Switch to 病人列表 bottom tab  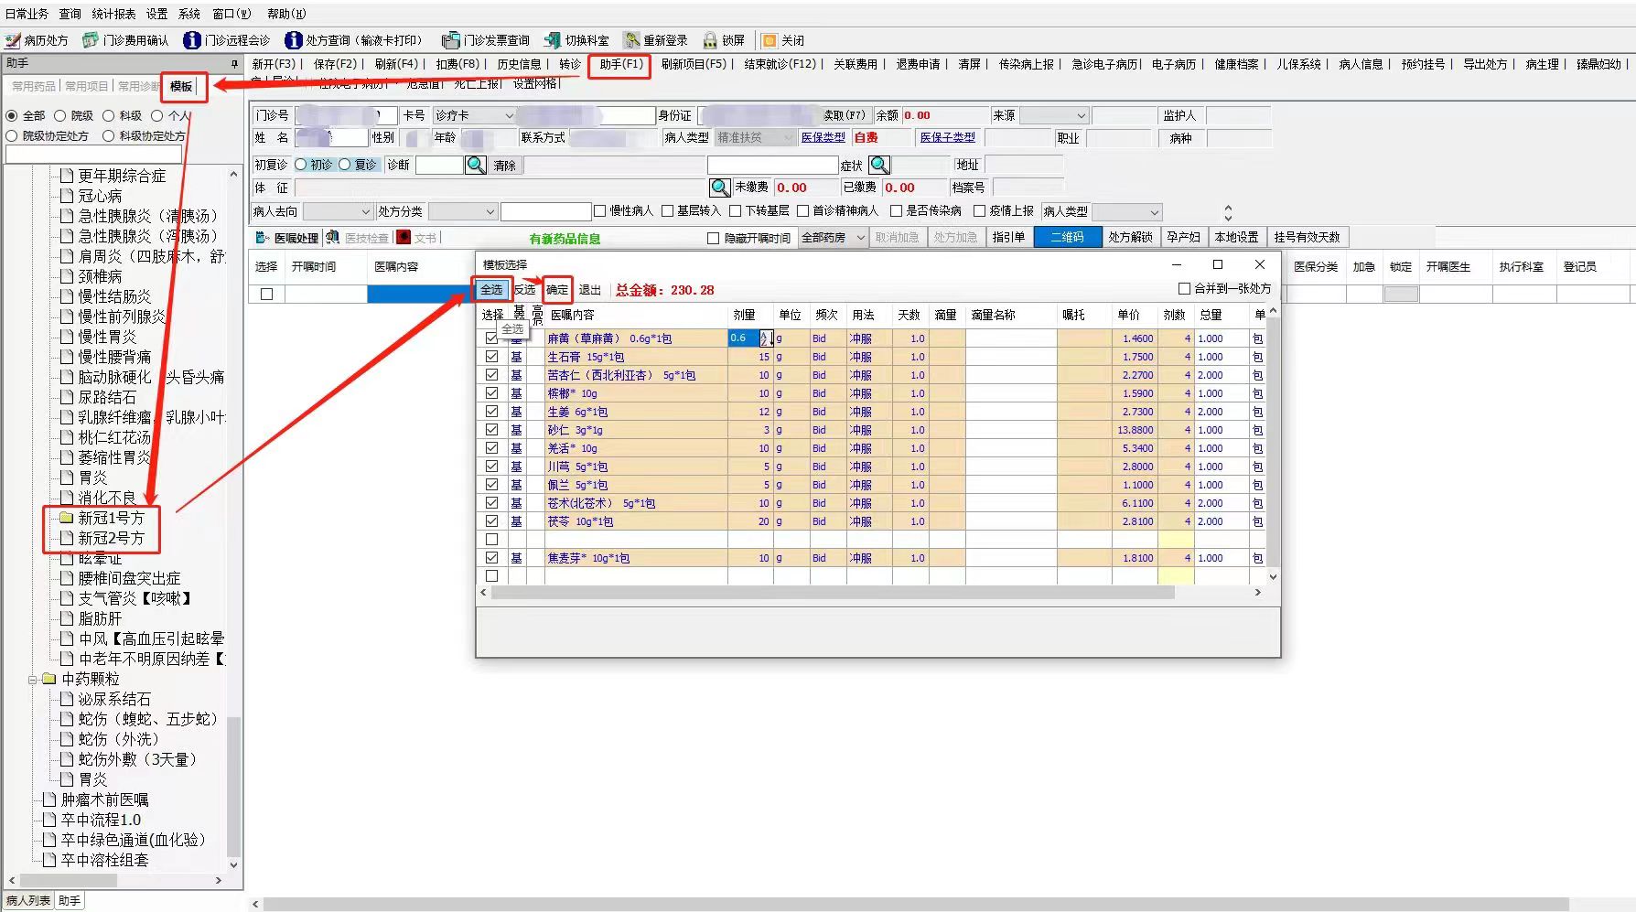(x=27, y=901)
